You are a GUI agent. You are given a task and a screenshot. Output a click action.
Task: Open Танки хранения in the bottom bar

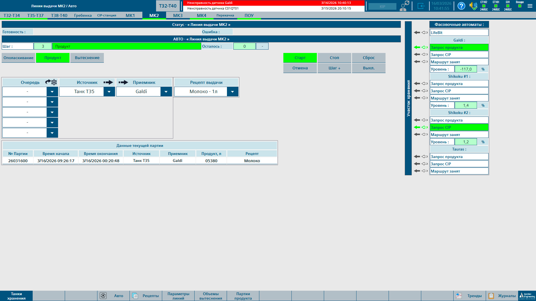(x=16, y=296)
